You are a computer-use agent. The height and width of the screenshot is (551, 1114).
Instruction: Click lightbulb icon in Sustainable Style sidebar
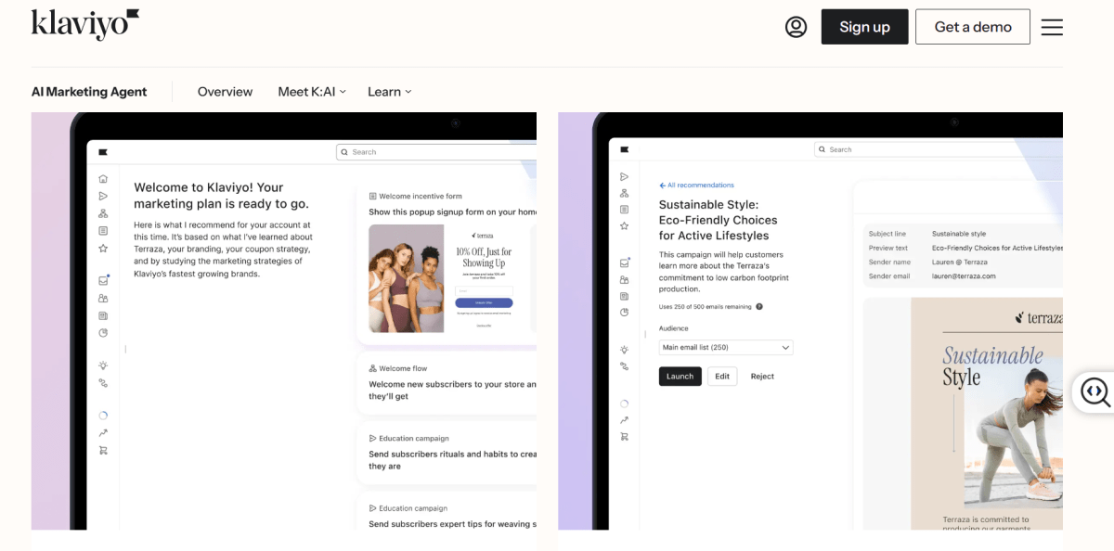625,350
